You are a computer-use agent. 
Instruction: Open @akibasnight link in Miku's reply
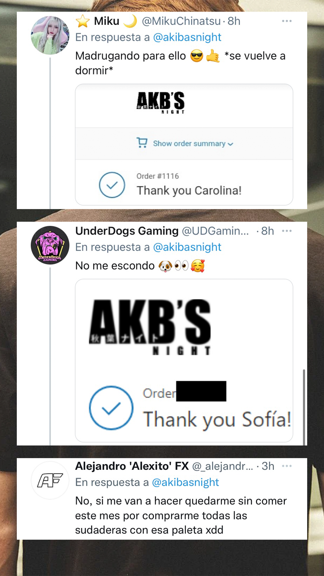click(x=187, y=37)
